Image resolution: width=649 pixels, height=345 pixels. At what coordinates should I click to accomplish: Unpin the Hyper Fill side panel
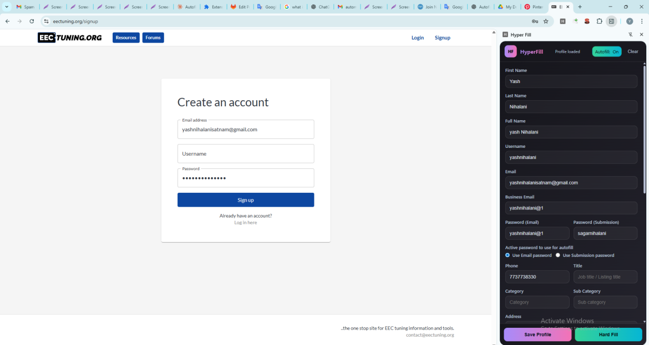coord(630,34)
